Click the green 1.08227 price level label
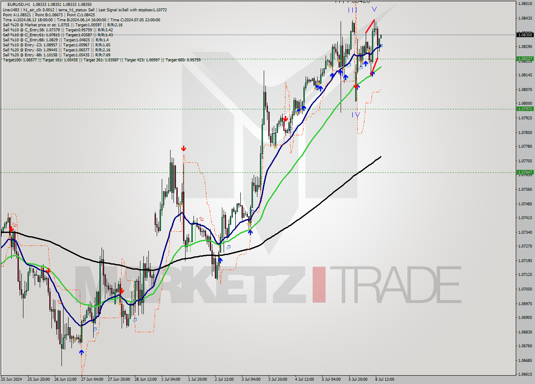The width and height of the screenshot is (535, 384). click(x=525, y=59)
